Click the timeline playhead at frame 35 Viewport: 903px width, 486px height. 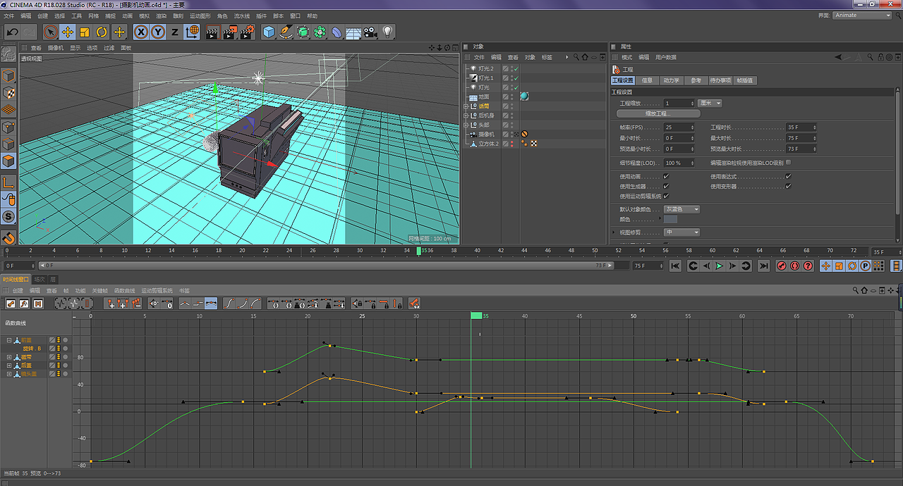coord(419,251)
